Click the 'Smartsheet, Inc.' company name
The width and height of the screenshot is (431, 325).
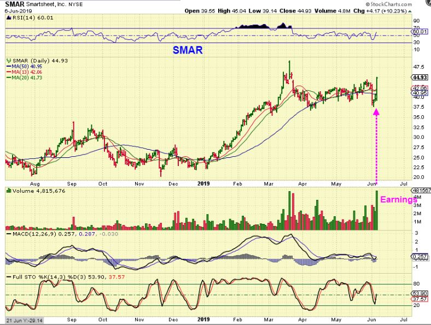click(x=46, y=4)
